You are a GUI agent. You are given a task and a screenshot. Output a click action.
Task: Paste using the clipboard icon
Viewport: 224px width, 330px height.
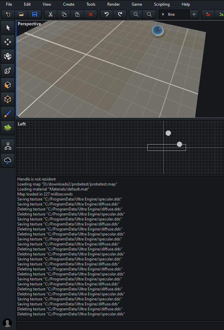tap(77, 14)
